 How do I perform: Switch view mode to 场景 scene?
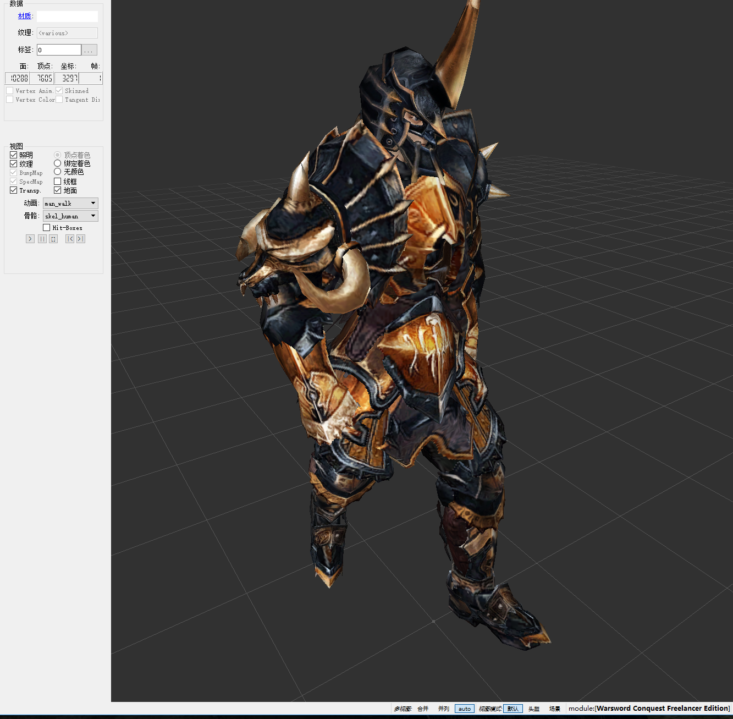555,709
